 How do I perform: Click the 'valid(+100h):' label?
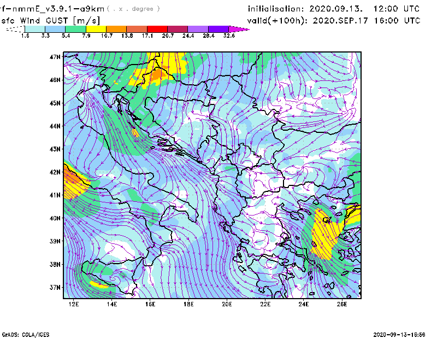278,21
